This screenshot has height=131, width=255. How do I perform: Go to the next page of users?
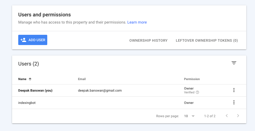(238, 116)
